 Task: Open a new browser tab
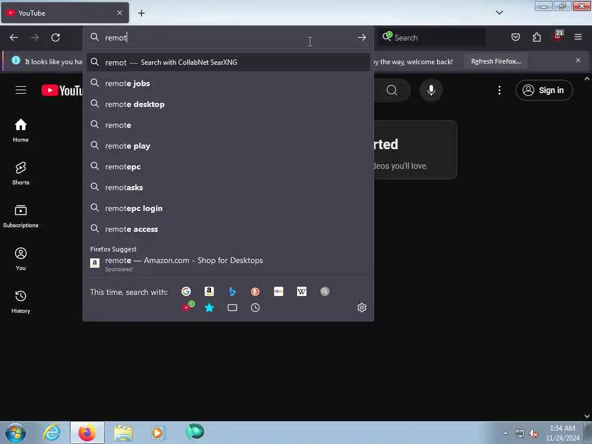[x=141, y=13]
